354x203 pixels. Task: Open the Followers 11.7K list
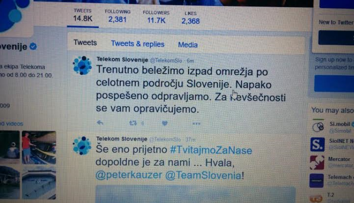pyautogui.click(x=156, y=17)
